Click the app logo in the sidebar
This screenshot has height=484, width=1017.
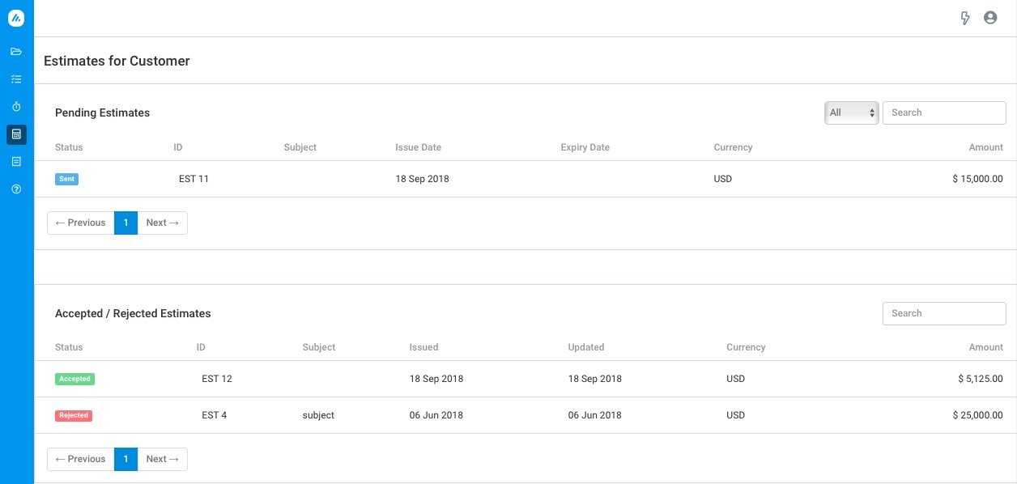(x=16, y=18)
